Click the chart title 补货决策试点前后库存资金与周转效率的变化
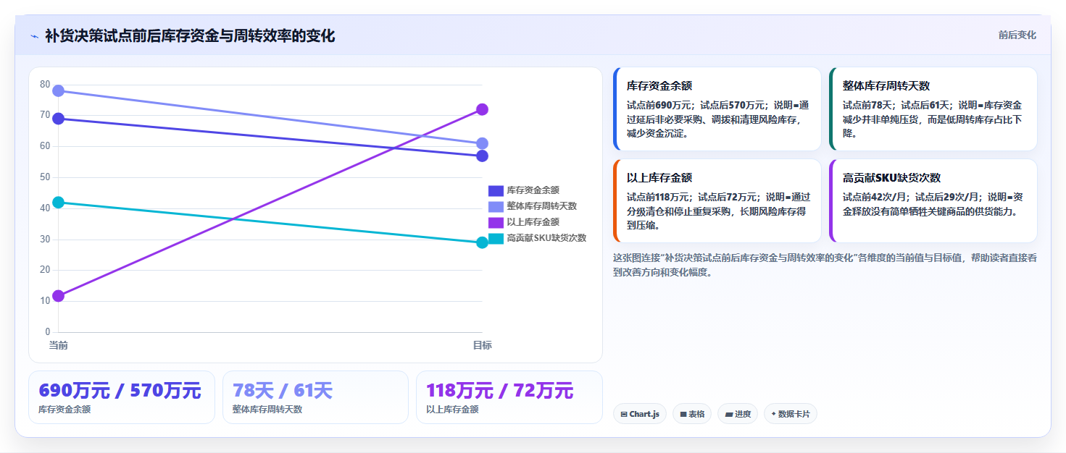The width and height of the screenshot is (1066, 453). [x=190, y=36]
